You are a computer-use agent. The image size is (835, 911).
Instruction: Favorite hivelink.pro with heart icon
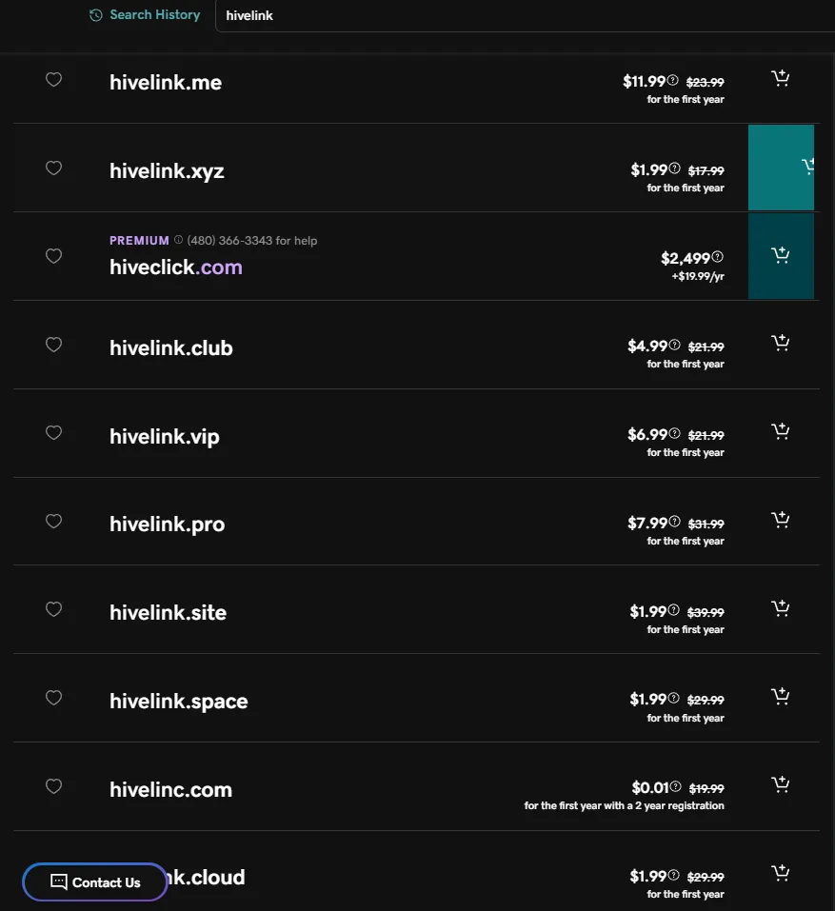coord(53,521)
